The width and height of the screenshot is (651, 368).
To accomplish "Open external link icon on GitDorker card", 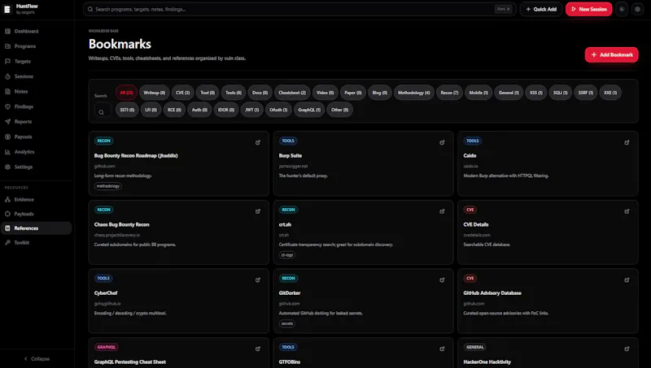I will coord(442,279).
